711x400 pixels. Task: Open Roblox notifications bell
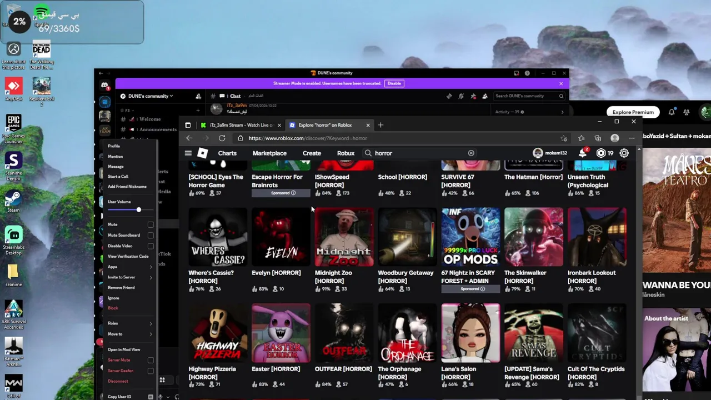(583, 153)
